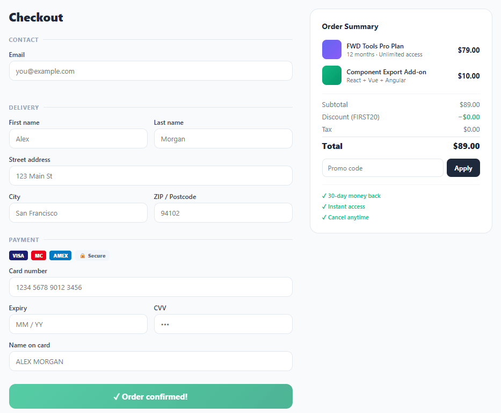This screenshot has width=501, height=413.
Task: Click the Subtotal $89.00 amount
Action: click(x=470, y=105)
